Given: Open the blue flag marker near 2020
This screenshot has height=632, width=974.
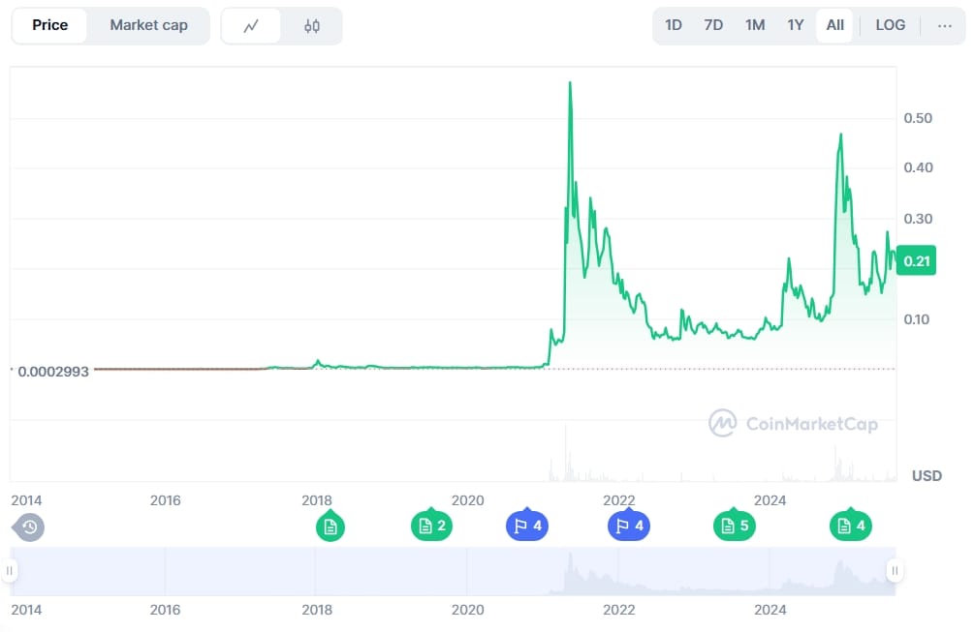Looking at the screenshot, I should click(526, 527).
